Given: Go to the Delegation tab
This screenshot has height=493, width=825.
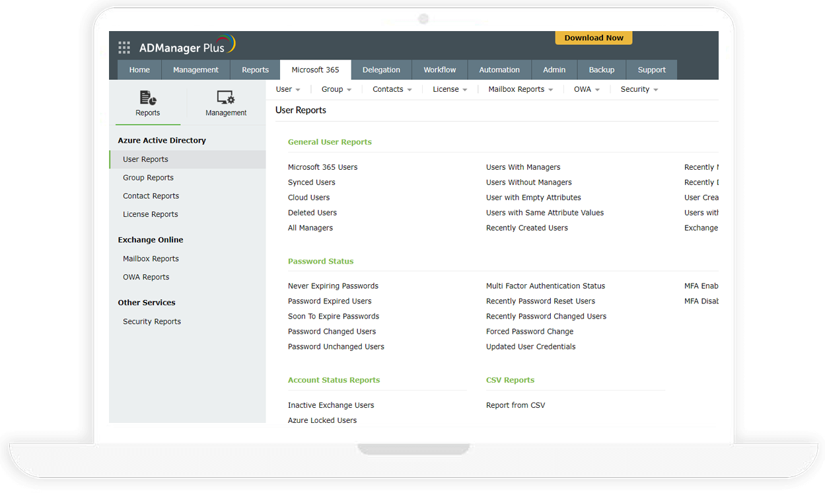Looking at the screenshot, I should [381, 70].
